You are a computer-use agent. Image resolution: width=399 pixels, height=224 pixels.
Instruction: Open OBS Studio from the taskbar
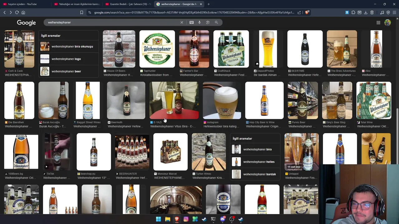(232, 219)
